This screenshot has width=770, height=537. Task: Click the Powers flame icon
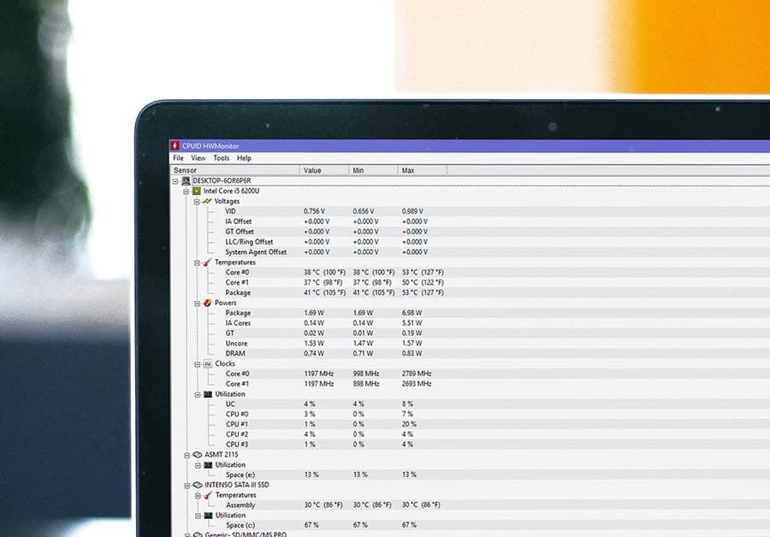point(207,303)
